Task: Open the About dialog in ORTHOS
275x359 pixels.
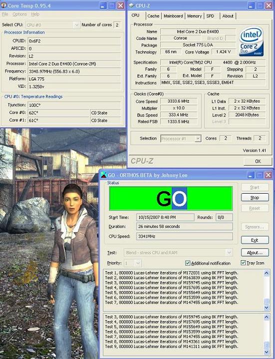Action: pyautogui.click(x=255, y=253)
